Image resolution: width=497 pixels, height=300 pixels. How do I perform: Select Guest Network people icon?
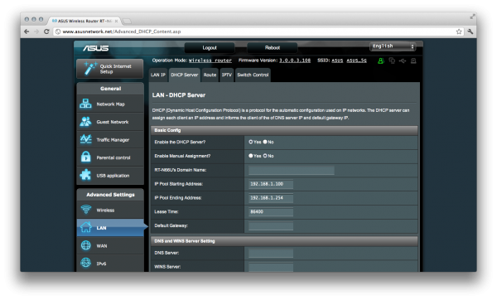point(85,122)
